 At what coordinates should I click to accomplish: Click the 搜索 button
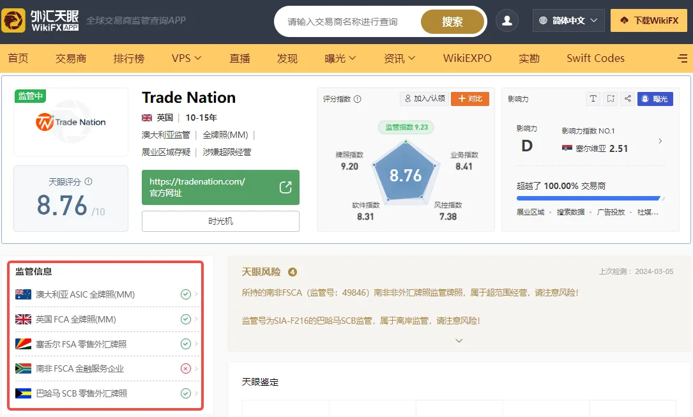point(452,22)
